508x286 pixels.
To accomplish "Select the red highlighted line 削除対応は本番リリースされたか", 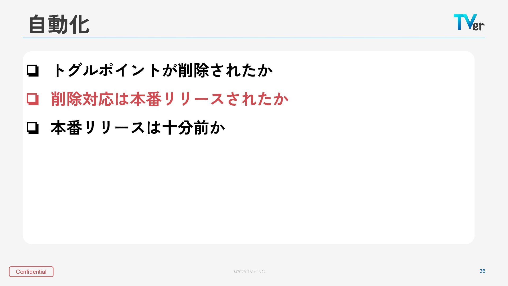I will coord(169,99).
